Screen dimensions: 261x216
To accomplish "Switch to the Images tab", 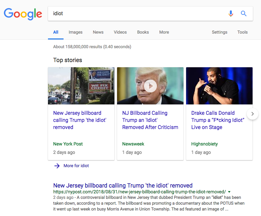I will (x=76, y=32).
